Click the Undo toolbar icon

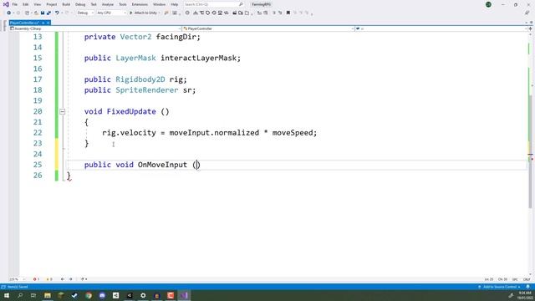click(x=57, y=13)
